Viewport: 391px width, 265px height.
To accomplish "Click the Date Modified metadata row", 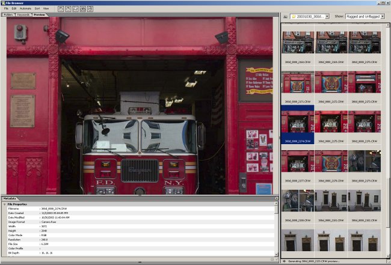I will [141, 218].
